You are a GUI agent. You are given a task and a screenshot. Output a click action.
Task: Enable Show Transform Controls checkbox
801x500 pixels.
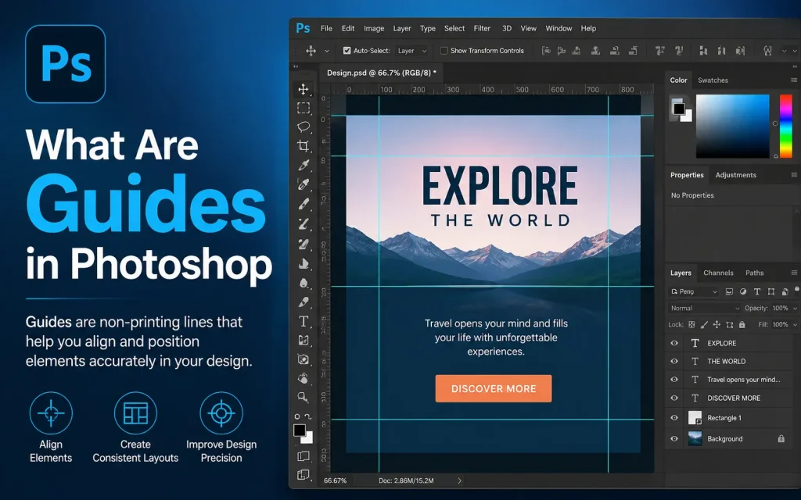(x=444, y=51)
